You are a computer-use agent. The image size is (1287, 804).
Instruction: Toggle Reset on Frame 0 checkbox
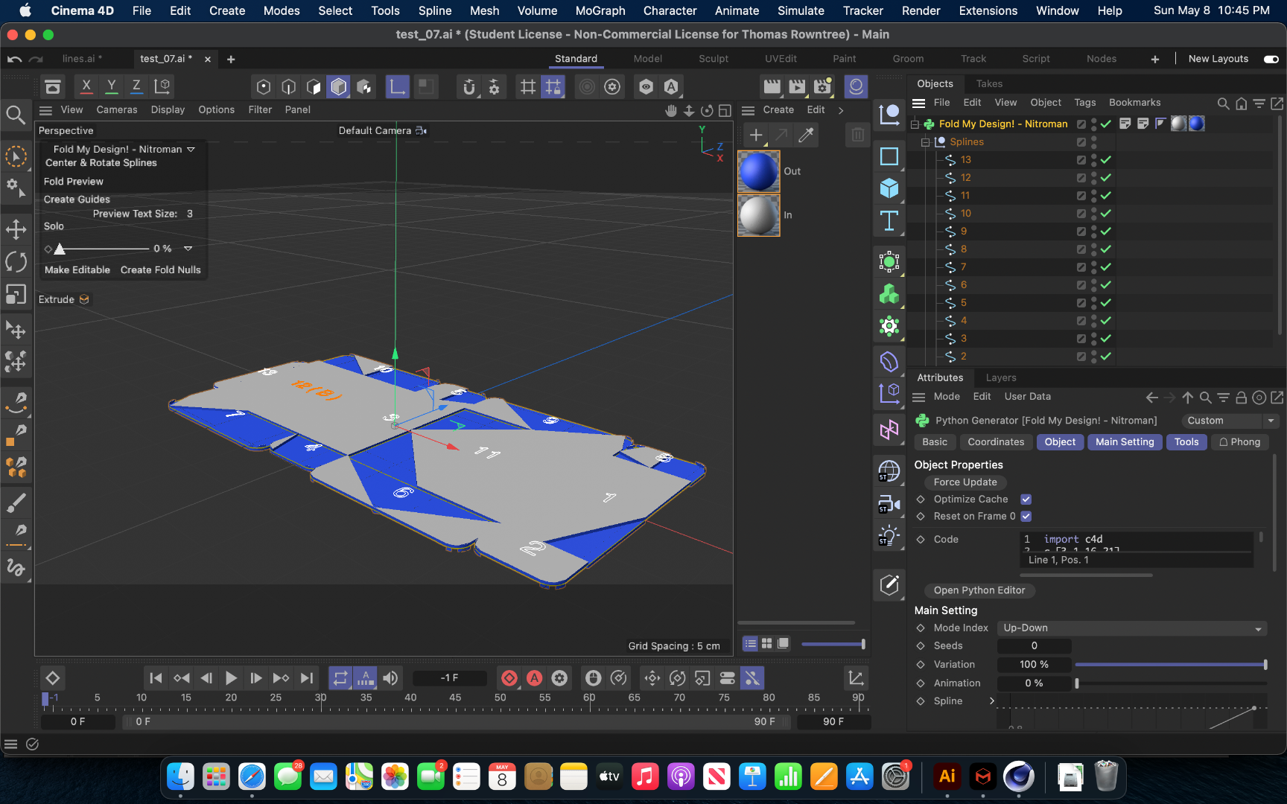[1026, 517]
